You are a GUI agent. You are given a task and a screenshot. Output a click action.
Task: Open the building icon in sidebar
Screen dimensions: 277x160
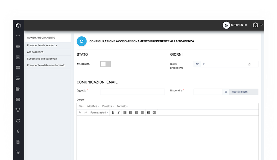18,57
